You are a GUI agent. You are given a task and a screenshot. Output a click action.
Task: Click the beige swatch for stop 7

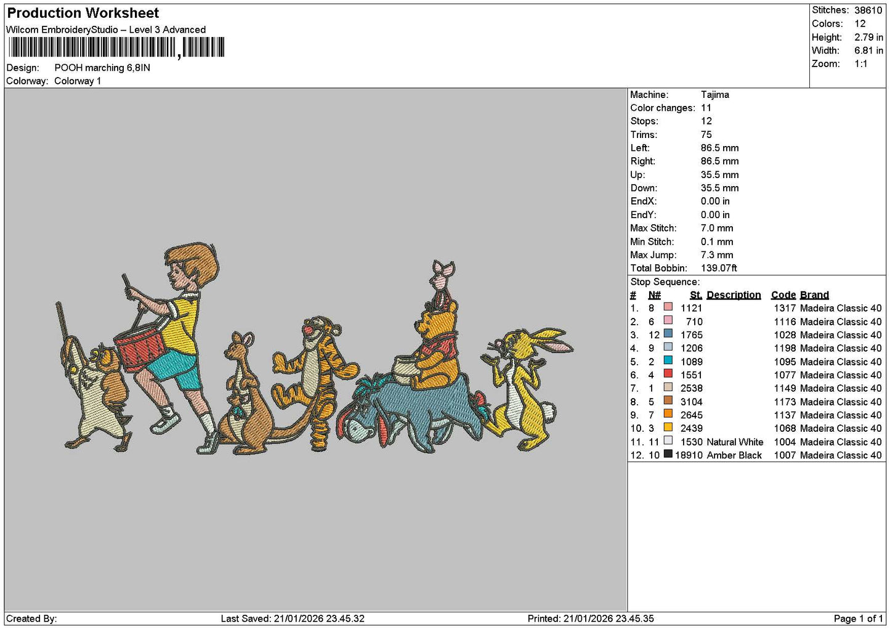tap(668, 387)
